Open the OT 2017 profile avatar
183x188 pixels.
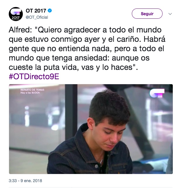(16, 14)
